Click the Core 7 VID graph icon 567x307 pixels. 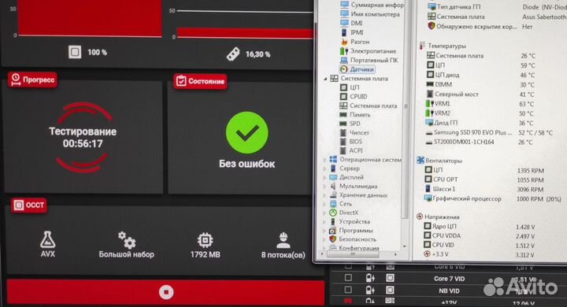click(390, 278)
